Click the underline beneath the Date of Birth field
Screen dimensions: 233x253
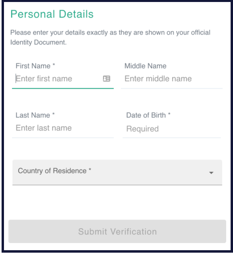[171, 138]
